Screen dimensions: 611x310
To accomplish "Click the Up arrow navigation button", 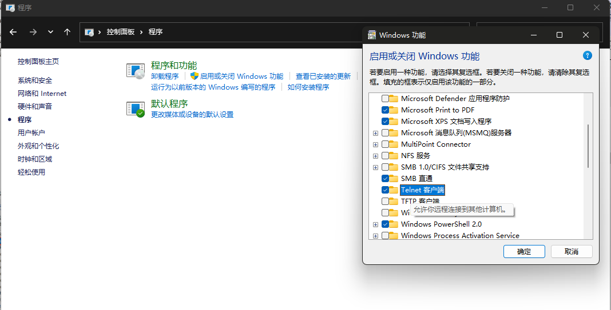I will tap(67, 32).
